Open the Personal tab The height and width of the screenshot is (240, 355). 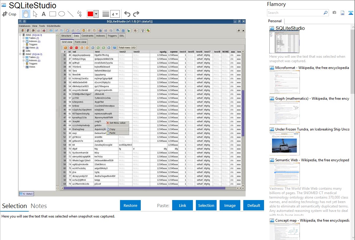pyautogui.click(x=275, y=21)
